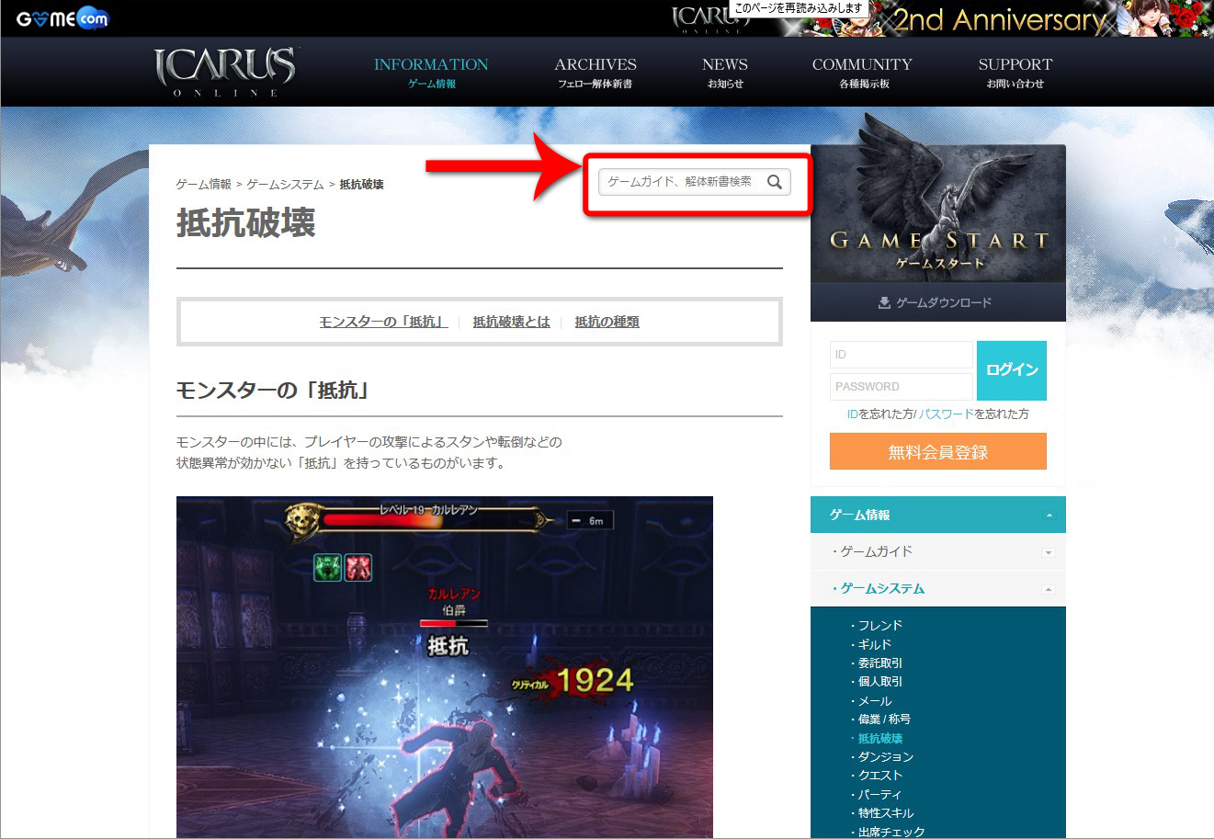The height and width of the screenshot is (839, 1214).
Task: Click the search magnifier icon
Action: coord(775,182)
